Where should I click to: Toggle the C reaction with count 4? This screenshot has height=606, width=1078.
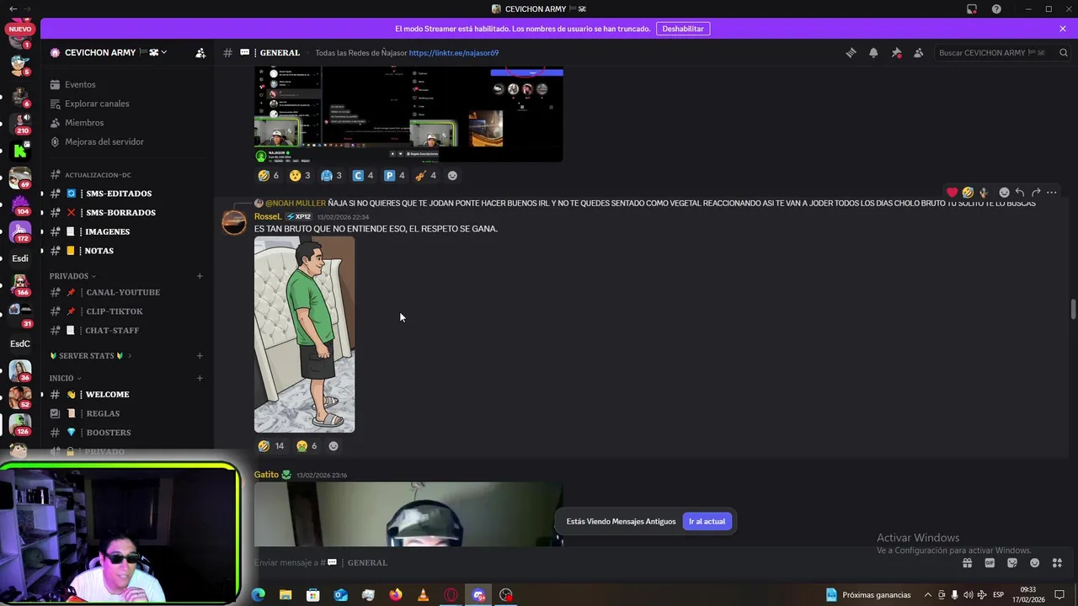tap(363, 176)
